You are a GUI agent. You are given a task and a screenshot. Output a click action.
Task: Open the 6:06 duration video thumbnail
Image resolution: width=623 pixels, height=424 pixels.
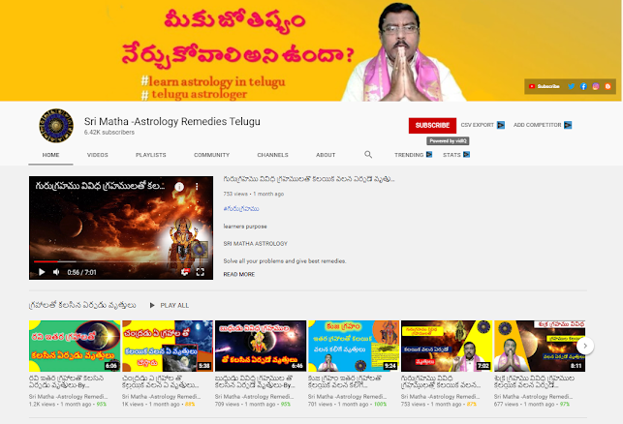tap(75, 346)
